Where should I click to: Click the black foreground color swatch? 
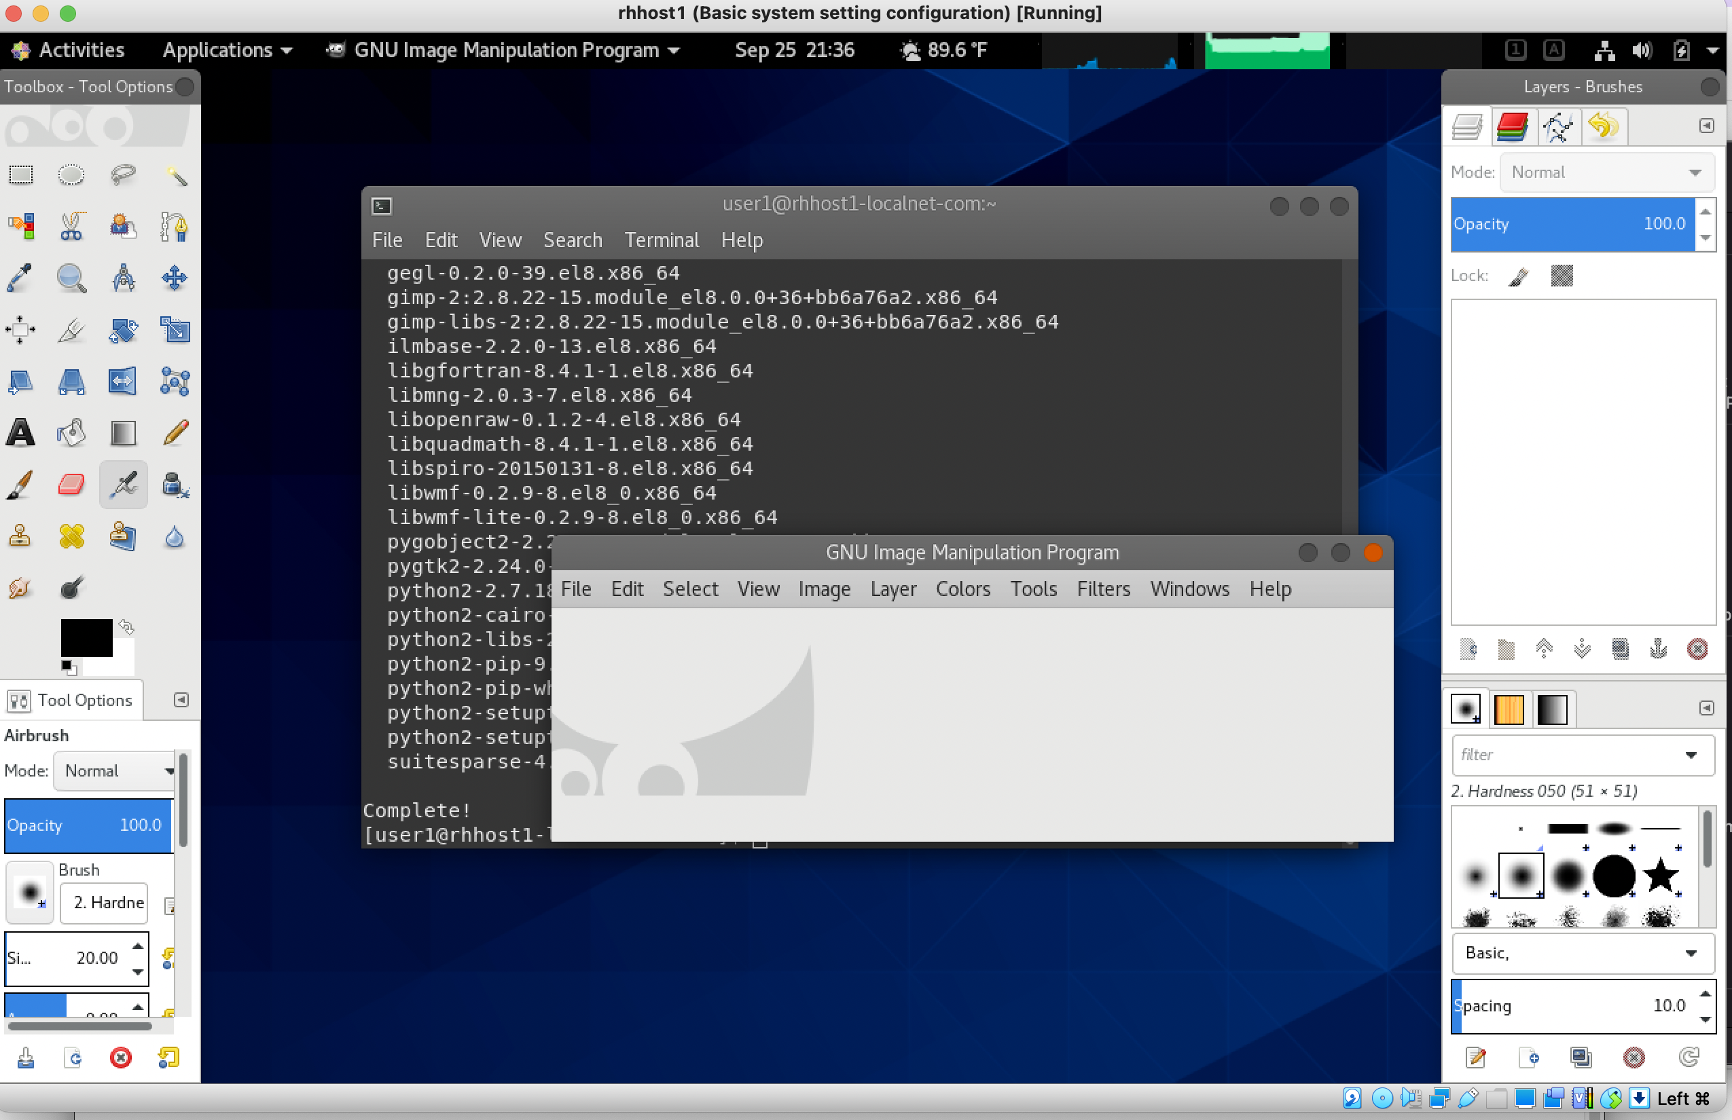(x=86, y=637)
